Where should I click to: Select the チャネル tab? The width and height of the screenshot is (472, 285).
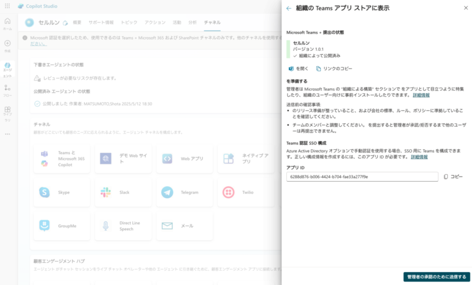212,22
